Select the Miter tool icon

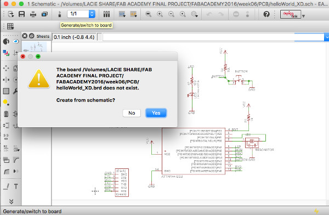pyautogui.click(x=16, y=160)
